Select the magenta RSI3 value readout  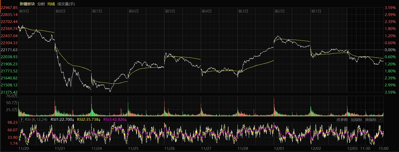(x=115, y=120)
